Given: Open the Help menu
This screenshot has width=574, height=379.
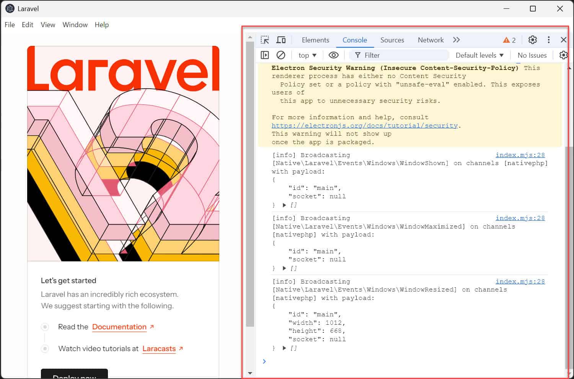Looking at the screenshot, I should (102, 25).
